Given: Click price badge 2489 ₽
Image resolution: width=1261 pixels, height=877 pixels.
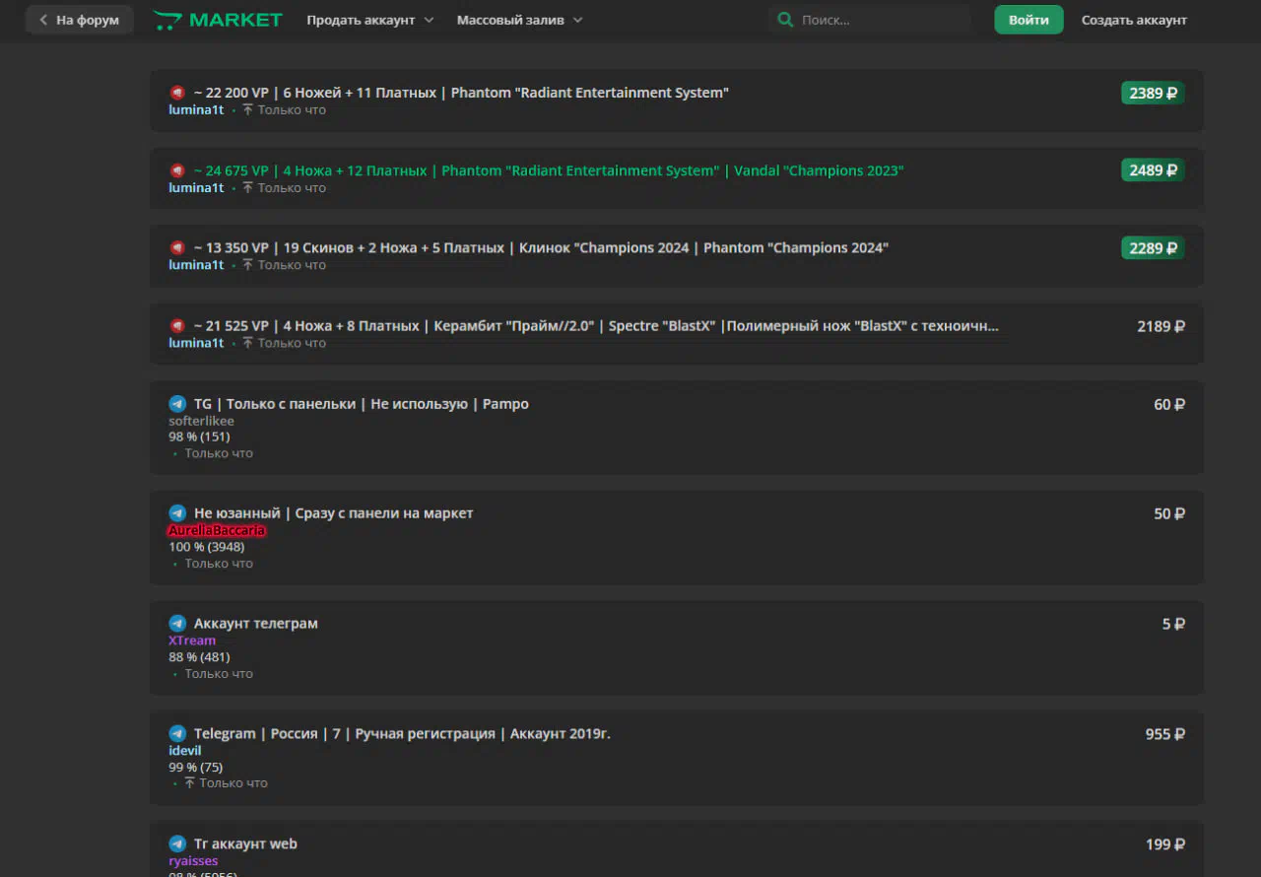Looking at the screenshot, I should coord(1153,170).
